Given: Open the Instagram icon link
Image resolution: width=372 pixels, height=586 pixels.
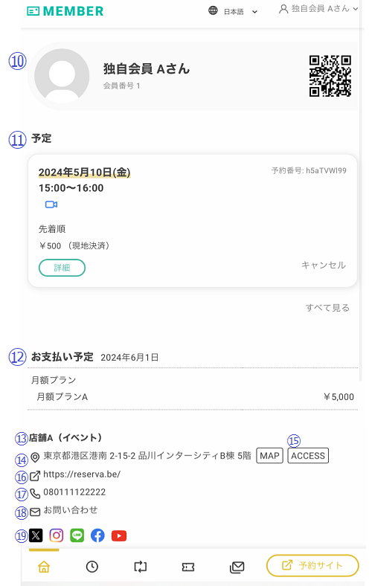Looking at the screenshot, I should click(57, 535).
